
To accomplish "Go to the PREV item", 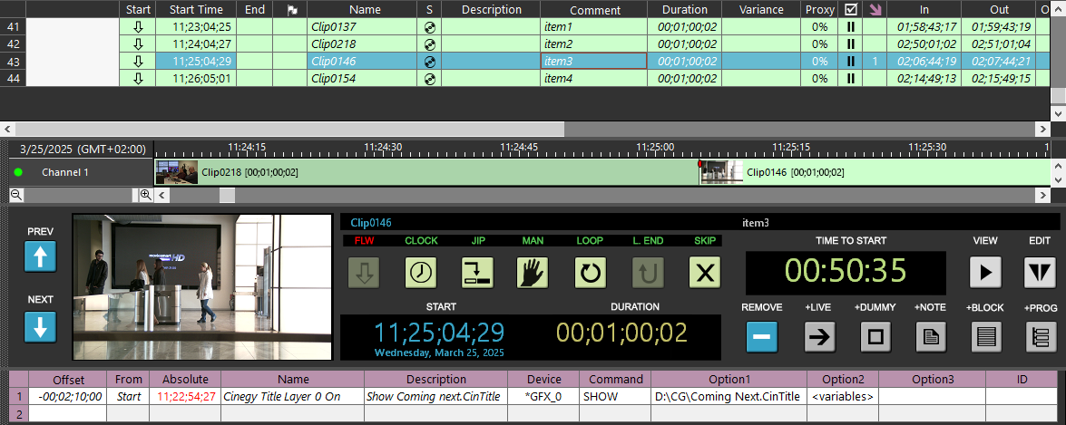I will pyautogui.click(x=40, y=257).
